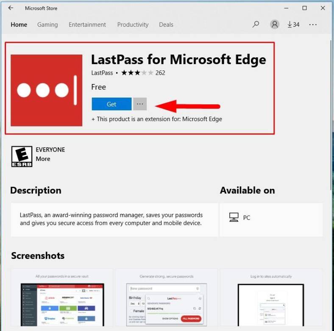Viewport: 334px width, 331px height.
Task: Open the Productivity tab
Action: (x=133, y=25)
